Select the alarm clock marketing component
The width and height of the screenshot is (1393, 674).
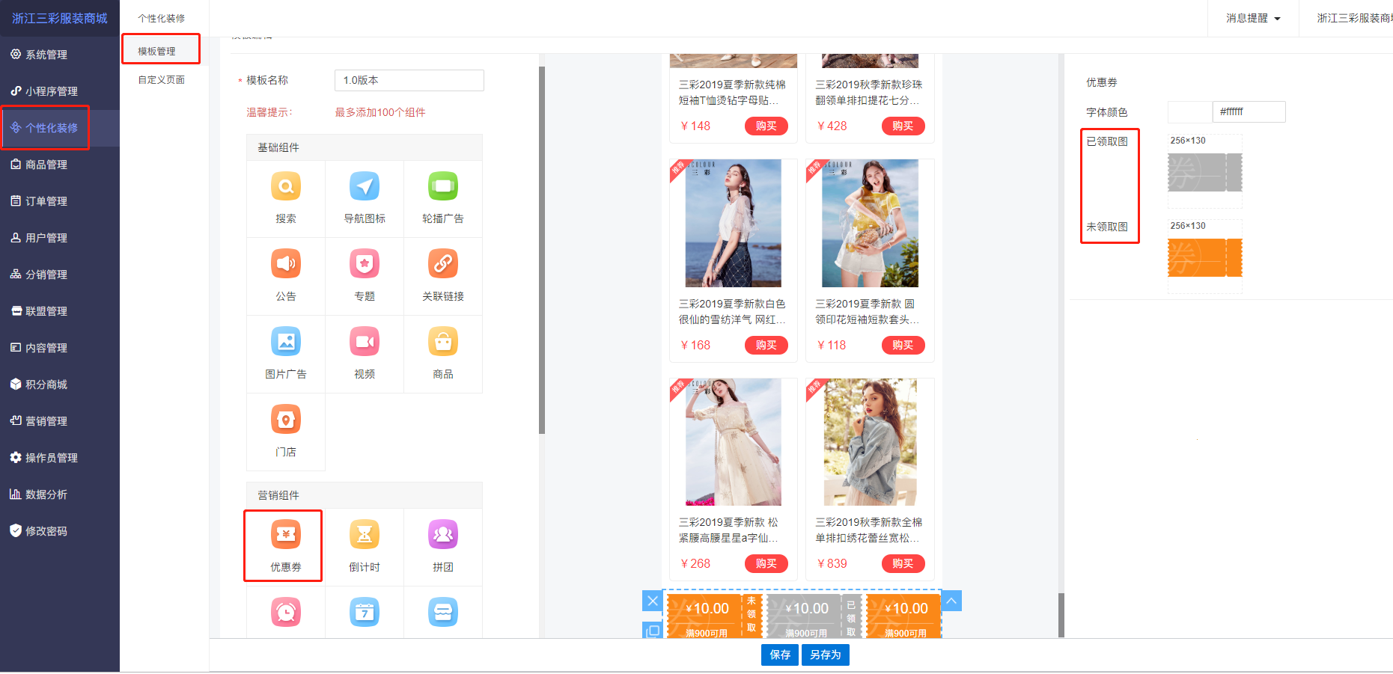click(x=286, y=612)
